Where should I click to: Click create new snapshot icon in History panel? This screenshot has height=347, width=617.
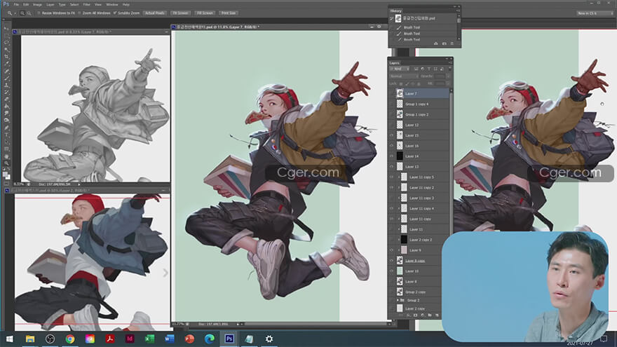445,43
